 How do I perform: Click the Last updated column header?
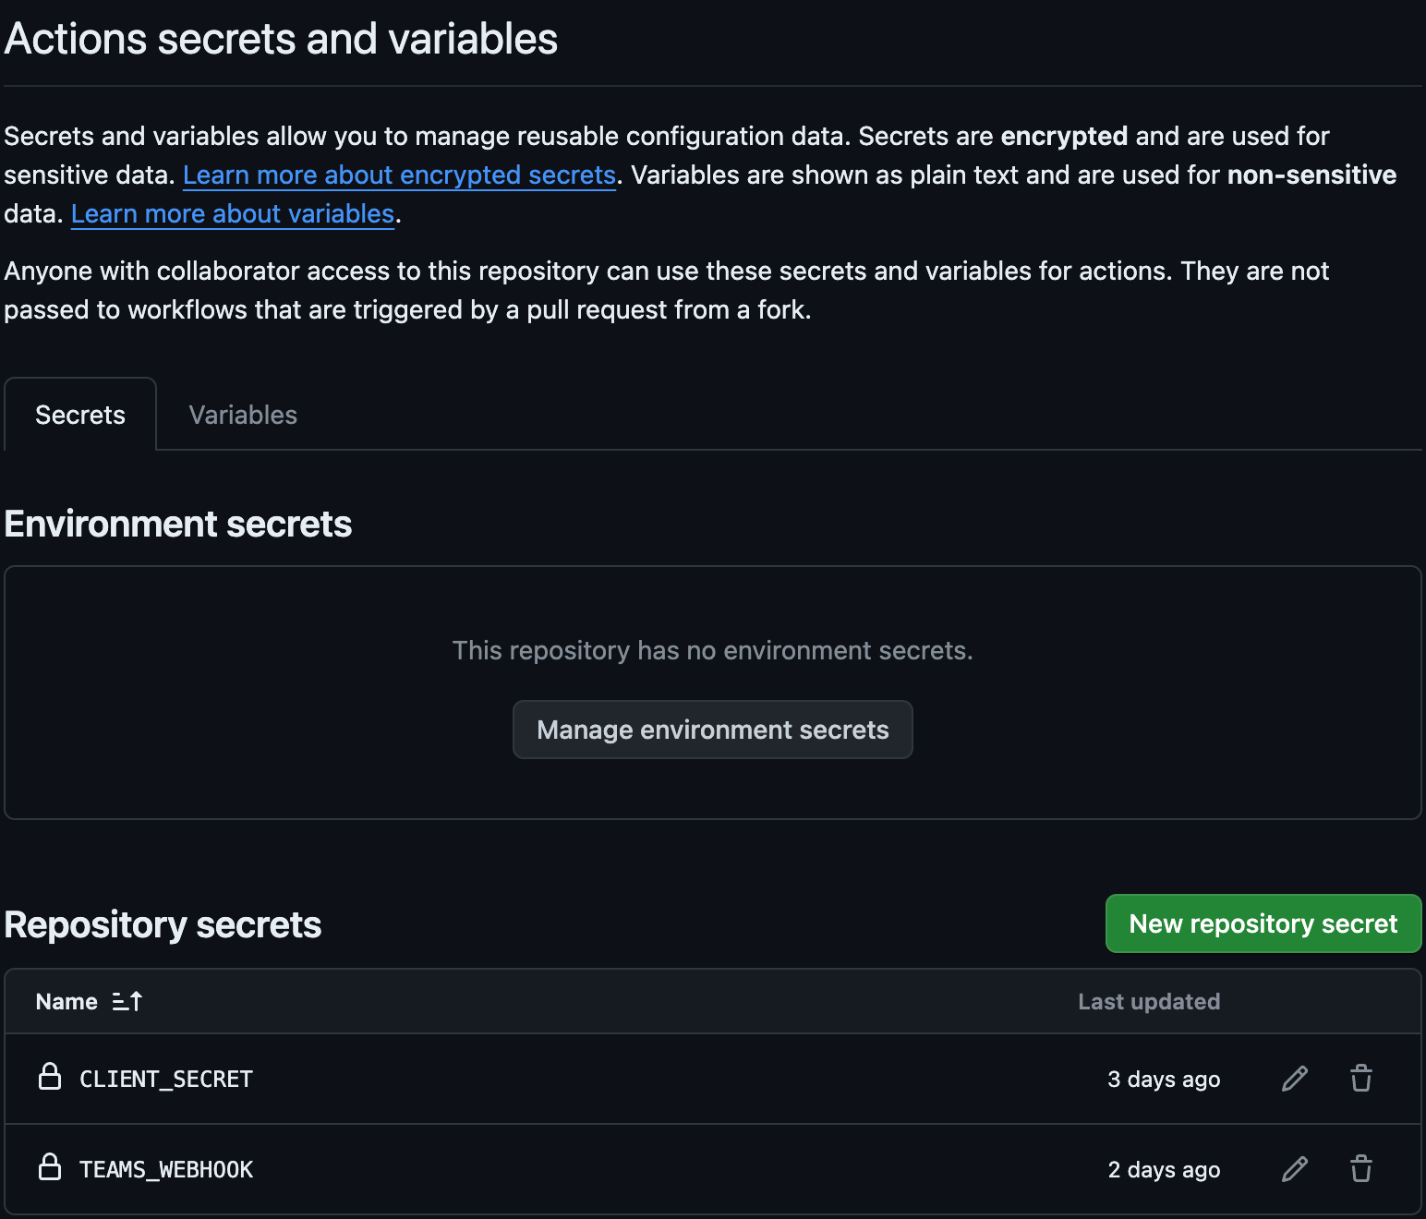click(1149, 1001)
